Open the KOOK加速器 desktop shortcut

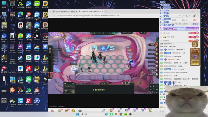pos(21,4)
